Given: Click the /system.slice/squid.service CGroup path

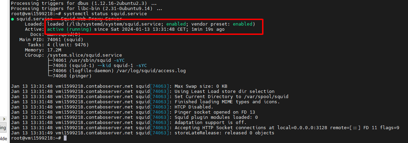Looking at the screenshot, I should click(x=85, y=55).
